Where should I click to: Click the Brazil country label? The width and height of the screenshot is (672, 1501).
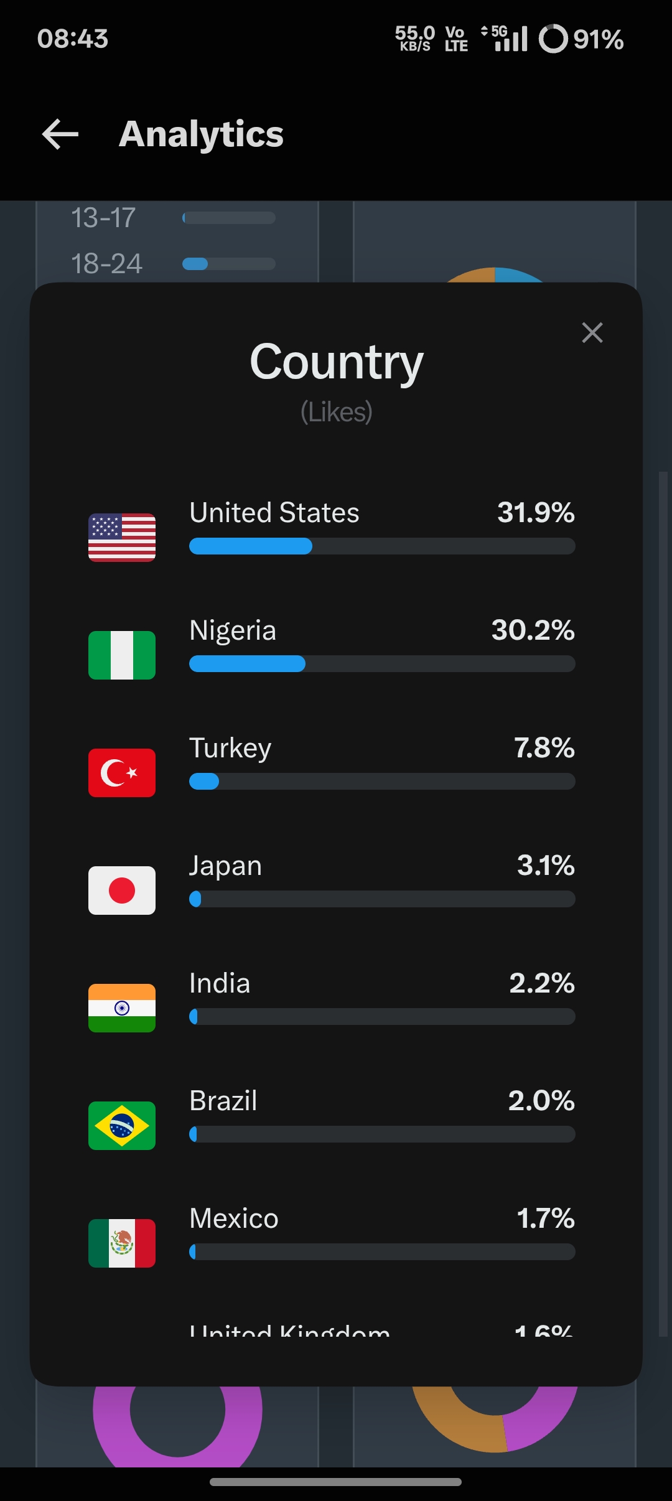pos(223,1101)
